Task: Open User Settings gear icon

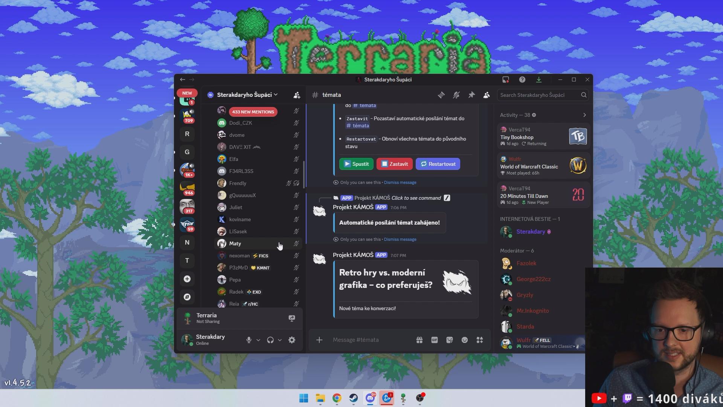Action: point(292,340)
